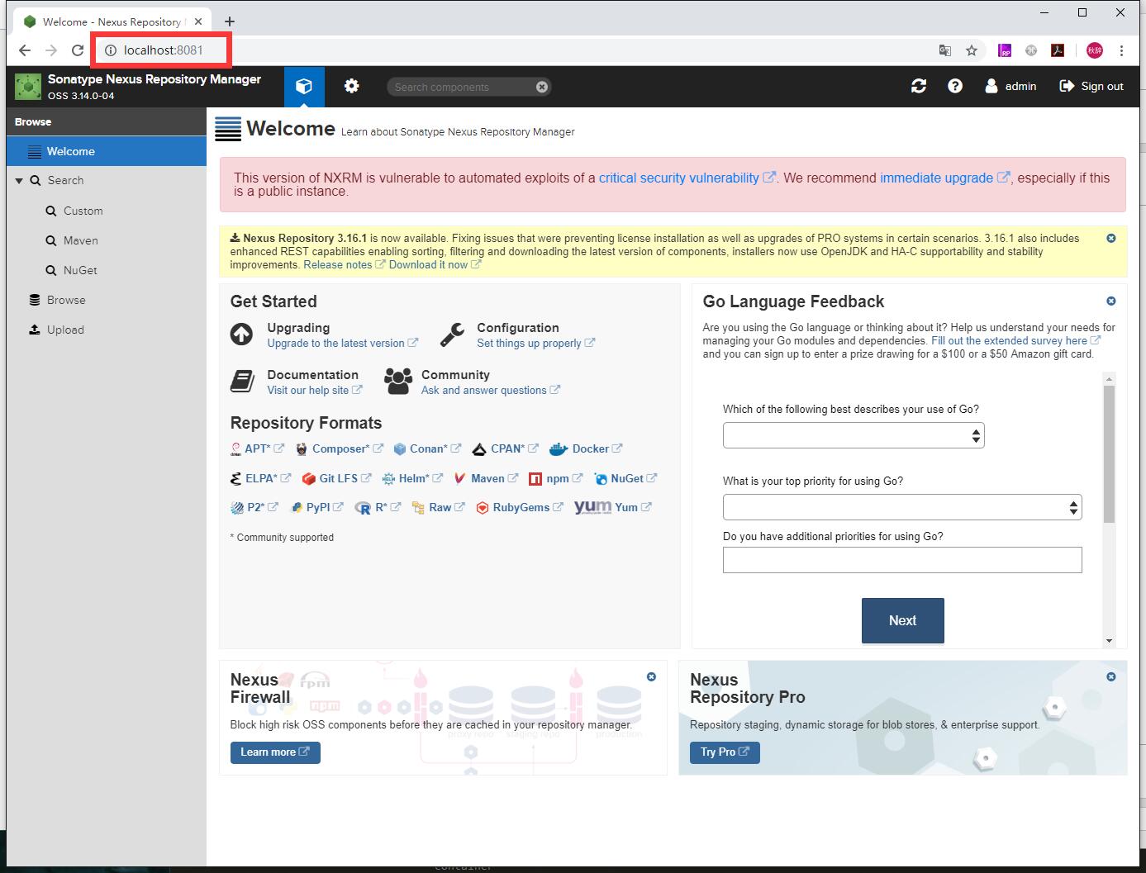Open Browse repositories in sidebar

point(65,300)
